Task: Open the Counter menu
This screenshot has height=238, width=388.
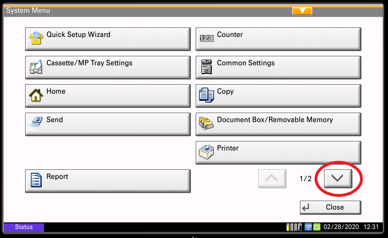Action: point(279,39)
